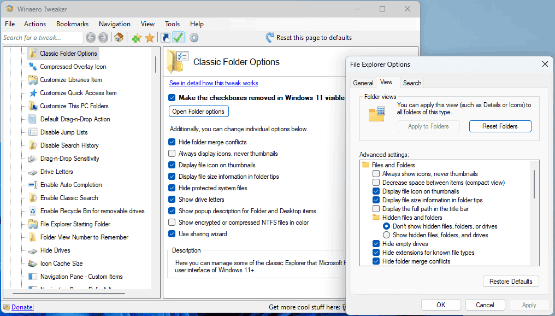The image size is (555, 316).
Task: Click the Recycle Bin for removable drives icon
Action: point(33,211)
